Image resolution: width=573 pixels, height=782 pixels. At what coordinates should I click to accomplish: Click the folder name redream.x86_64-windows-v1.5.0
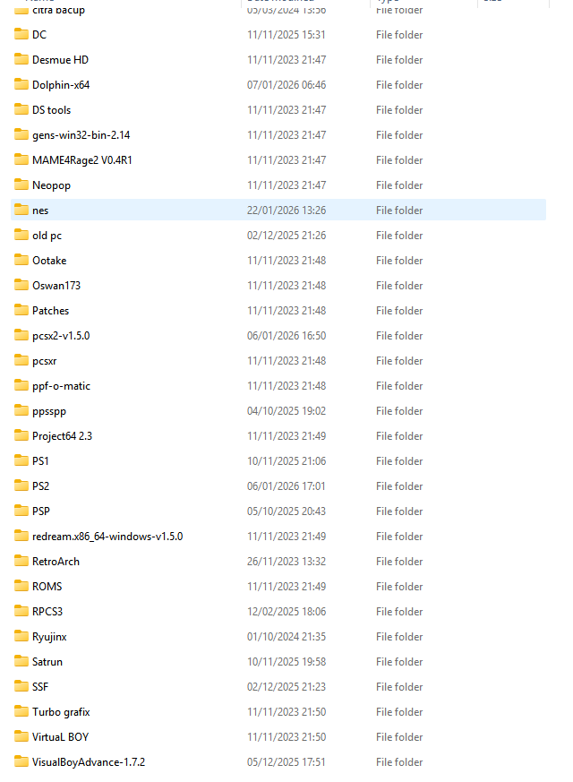[107, 537]
